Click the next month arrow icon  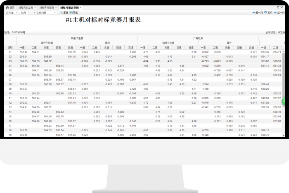tap(275, 13)
